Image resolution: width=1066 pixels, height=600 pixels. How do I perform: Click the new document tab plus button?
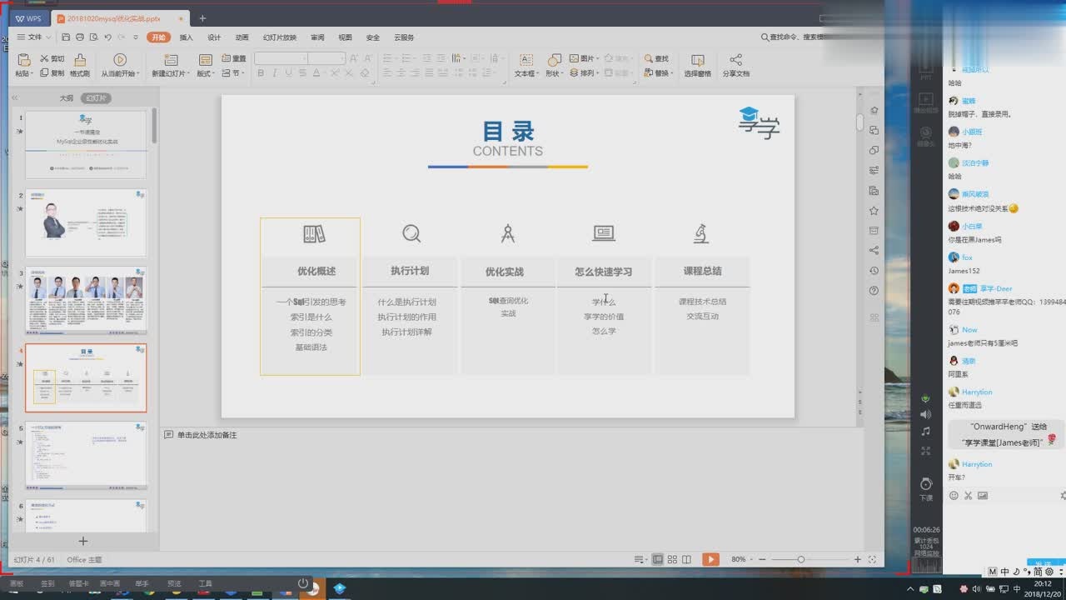coord(202,18)
